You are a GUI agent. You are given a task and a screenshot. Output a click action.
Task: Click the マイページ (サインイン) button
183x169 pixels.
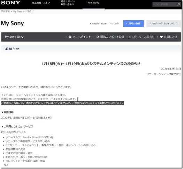coord(163,24)
